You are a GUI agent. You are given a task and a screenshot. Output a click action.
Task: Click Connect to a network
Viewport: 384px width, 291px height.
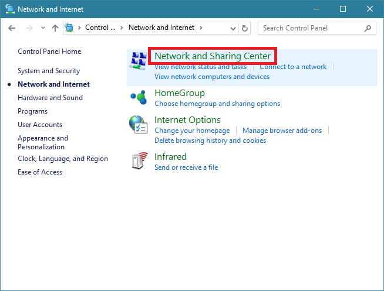[x=293, y=67]
